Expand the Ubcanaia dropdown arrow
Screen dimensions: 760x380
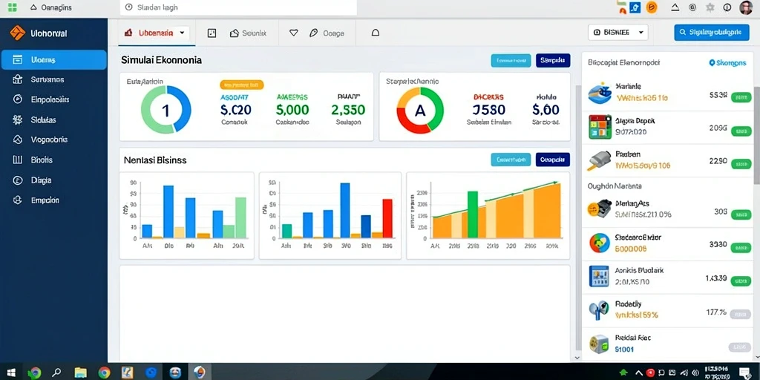182,33
